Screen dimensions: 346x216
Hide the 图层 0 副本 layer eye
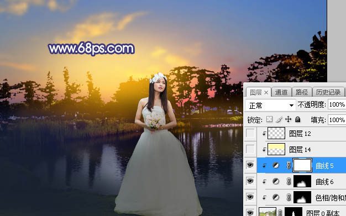(x=250, y=213)
